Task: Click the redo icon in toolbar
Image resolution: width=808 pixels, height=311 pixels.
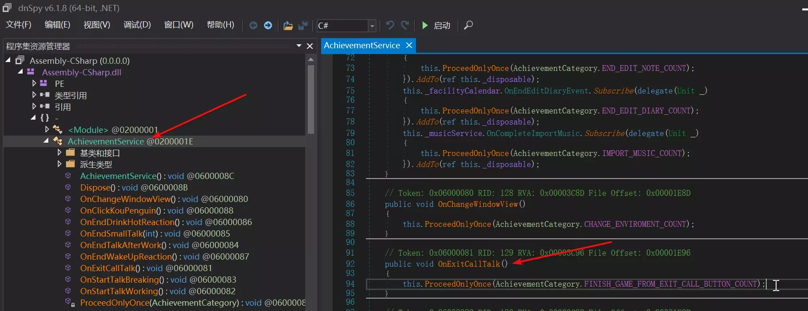Action: (405, 25)
